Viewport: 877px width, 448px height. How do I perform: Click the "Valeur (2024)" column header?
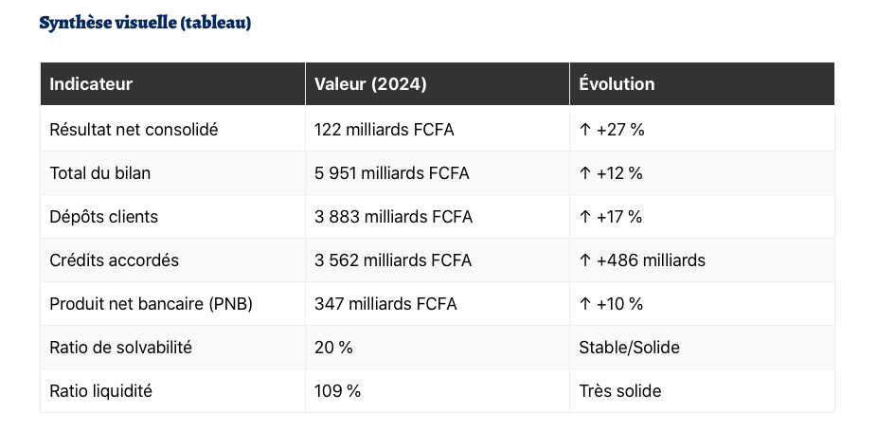(370, 84)
